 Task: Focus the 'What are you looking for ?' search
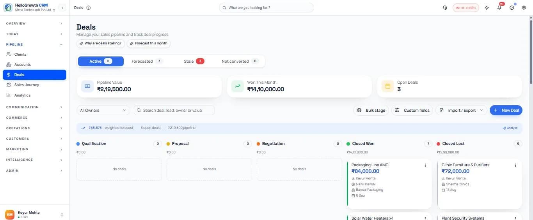[x=266, y=8]
